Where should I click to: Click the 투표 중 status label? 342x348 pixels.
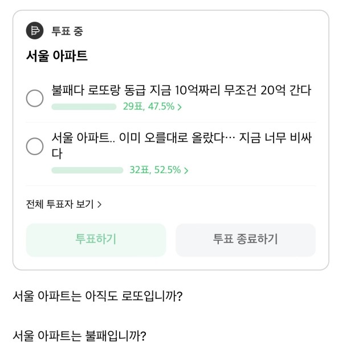point(67,31)
